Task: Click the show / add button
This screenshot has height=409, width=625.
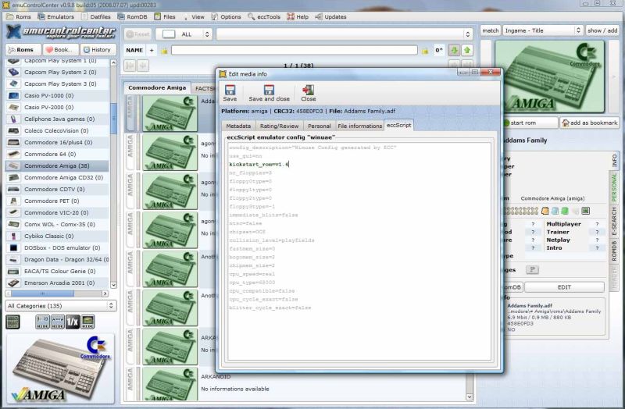Action: (x=602, y=30)
